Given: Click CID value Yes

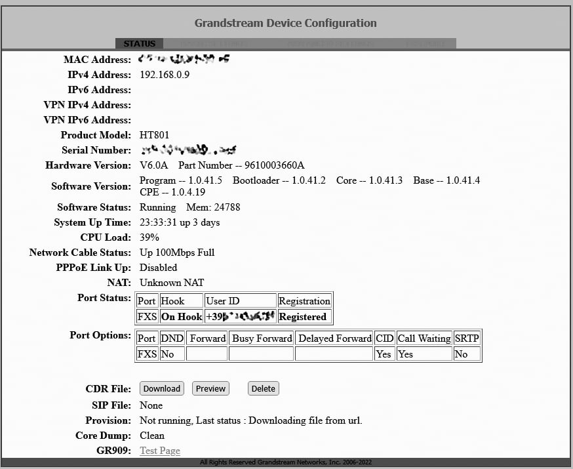Looking at the screenshot, I should pos(384,354).
